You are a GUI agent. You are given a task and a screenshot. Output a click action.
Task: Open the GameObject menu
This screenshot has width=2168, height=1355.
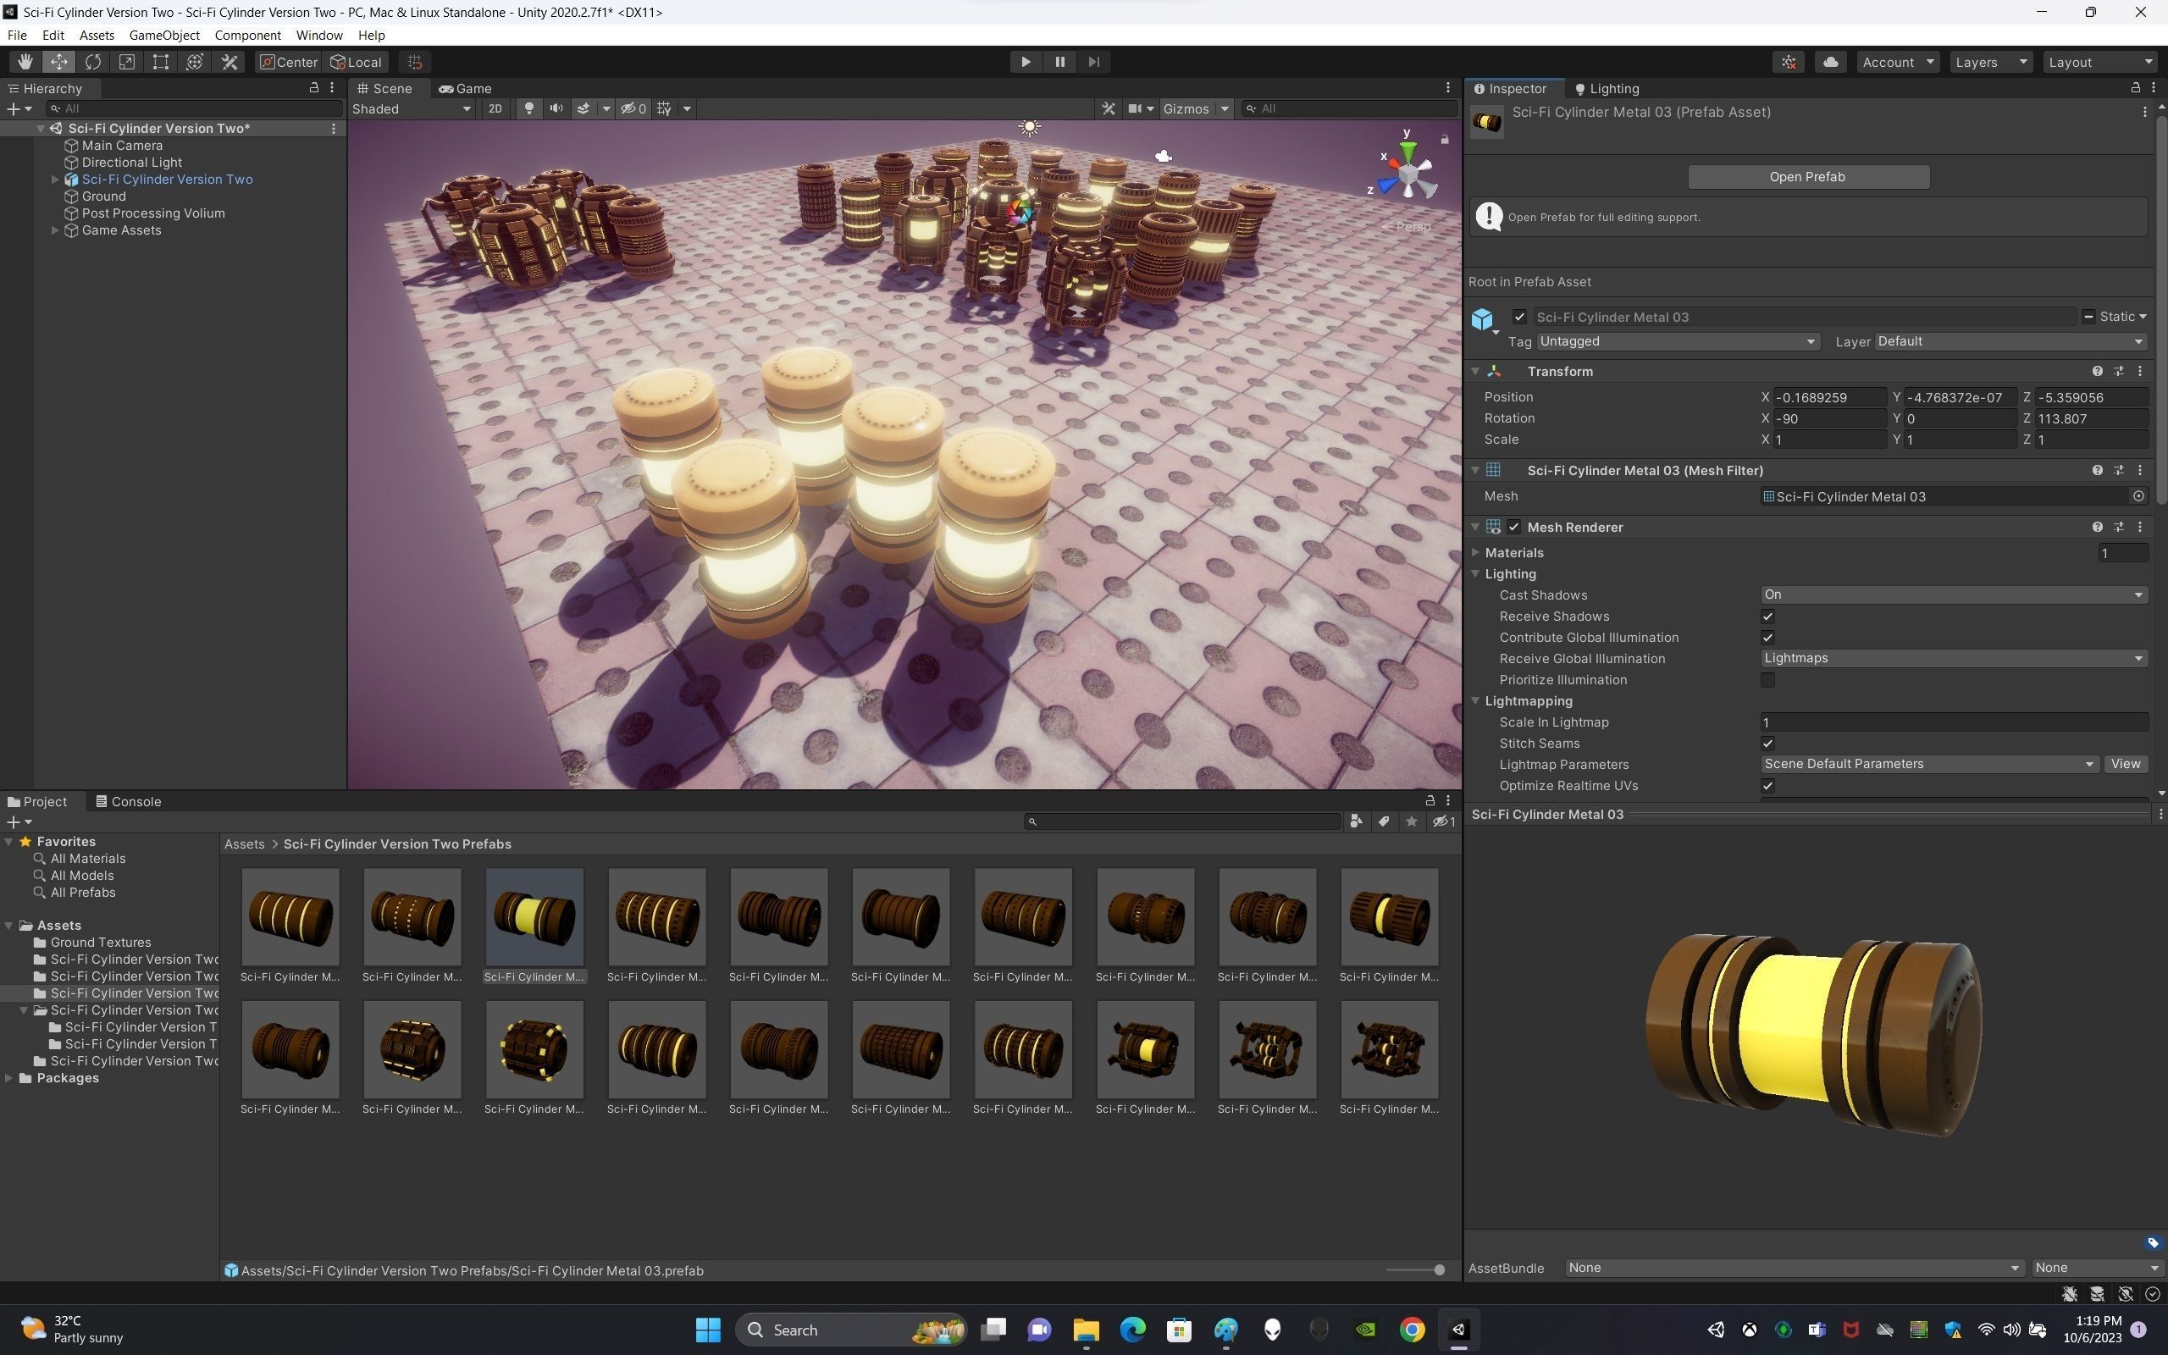(x=164, y=35)
